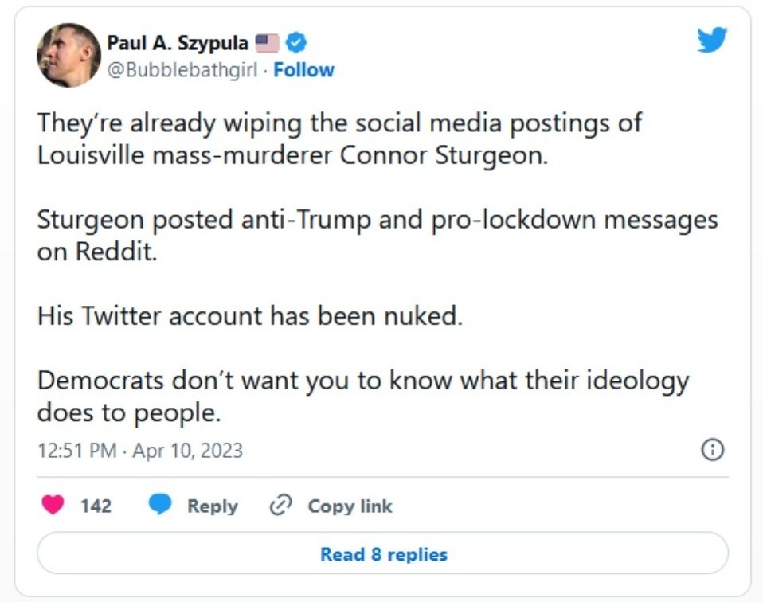Click Paul A. Szypula's profile picture
Screen dimensions: 763x602
click(69, 53)
